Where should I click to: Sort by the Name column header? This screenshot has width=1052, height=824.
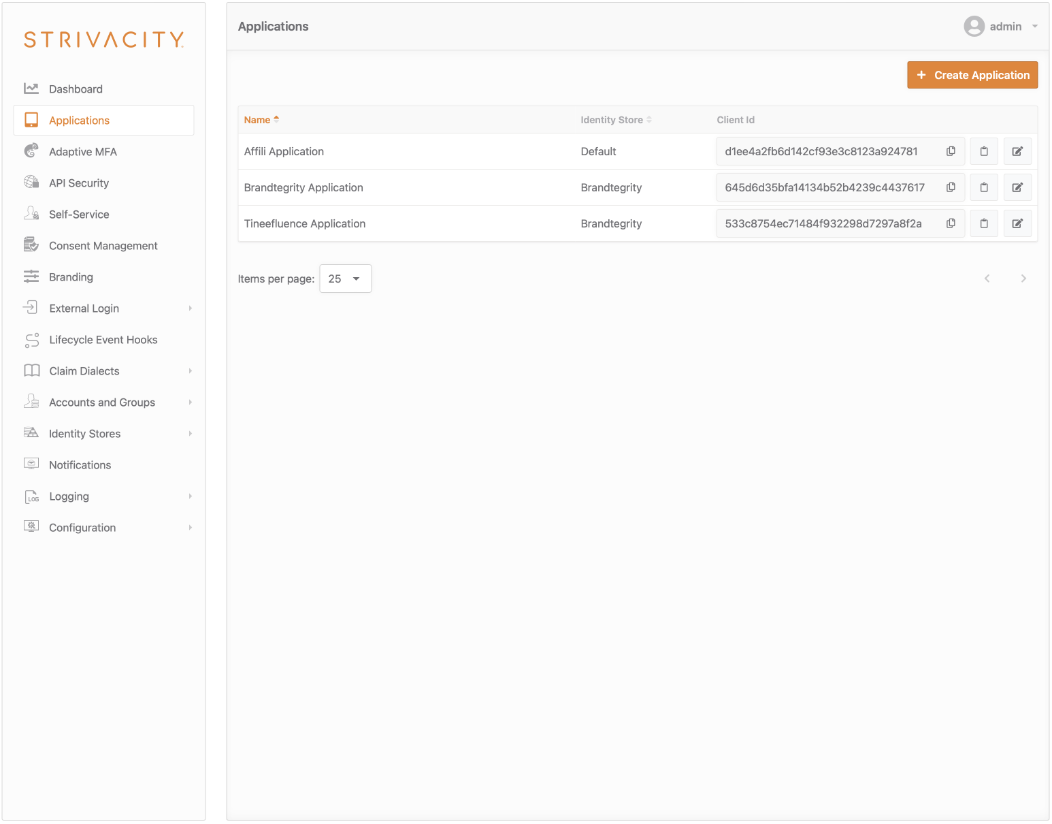pos(261,120)
